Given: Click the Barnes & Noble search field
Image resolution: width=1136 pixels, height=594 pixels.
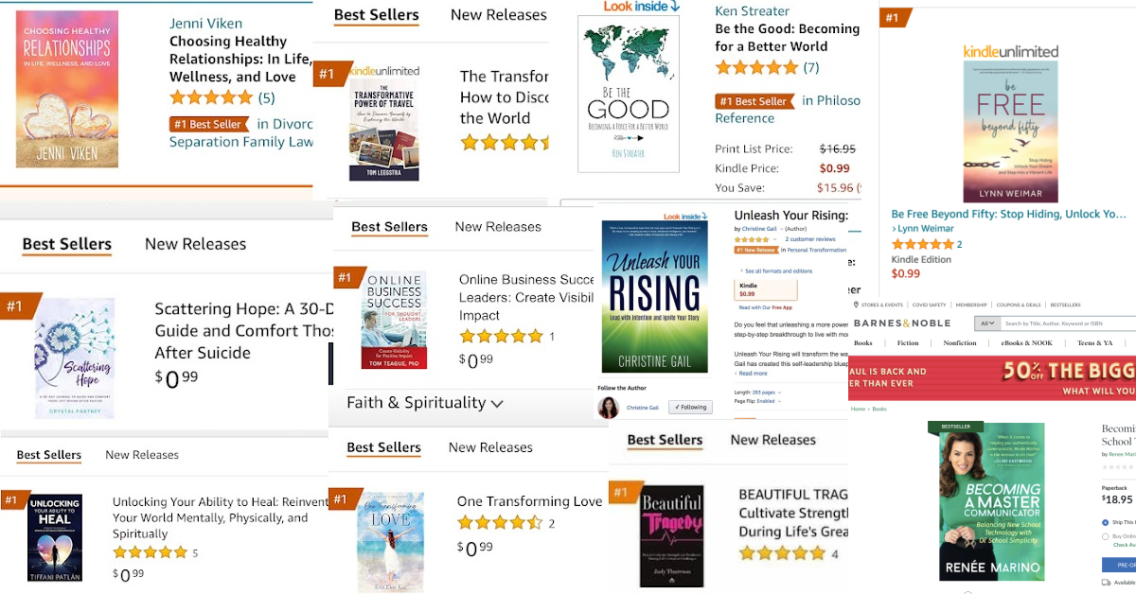Looking at the screenshot, I should tap(1065, 323).
